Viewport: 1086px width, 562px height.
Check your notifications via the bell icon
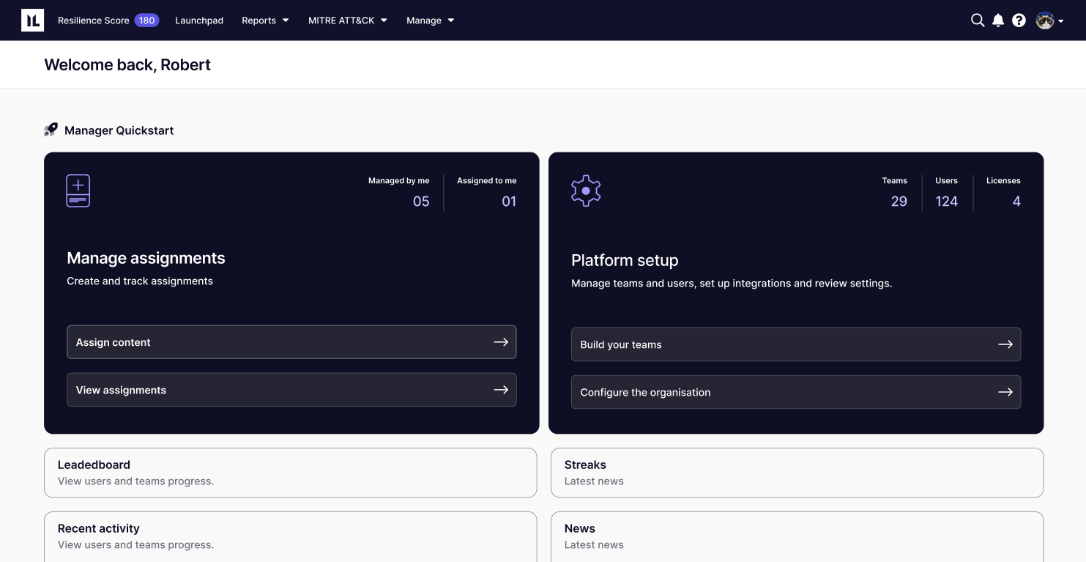(998, 21)
